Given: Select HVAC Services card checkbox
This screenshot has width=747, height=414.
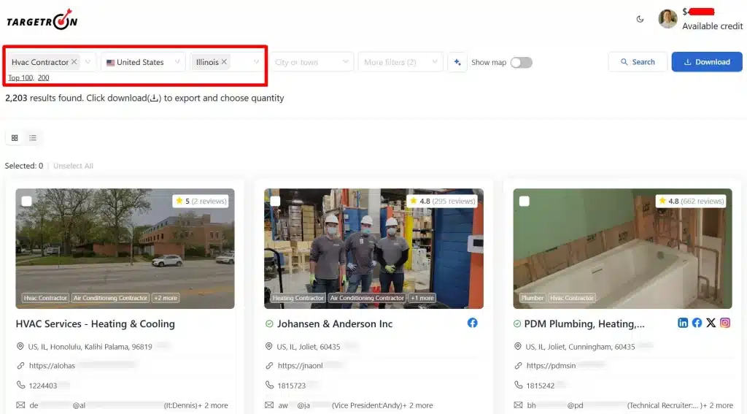Looking at the screenshot, I should [x=26, y=201].
